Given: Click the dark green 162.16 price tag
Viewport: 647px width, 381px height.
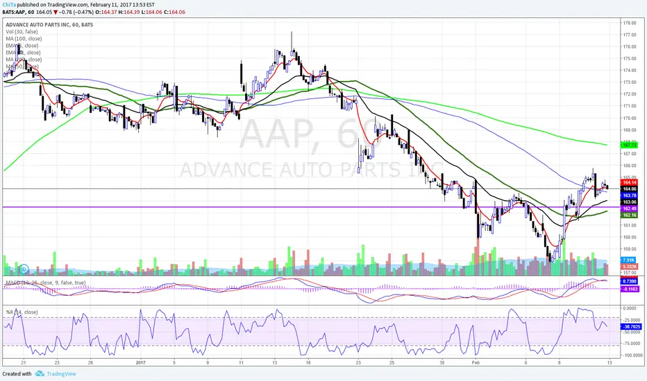Looking at the screenshot, I should pos(629,215).
